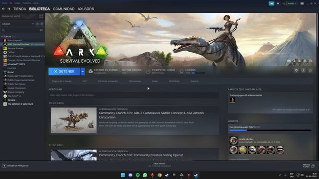Image resolution: width=319 pixels, height=179 pixels.
Task: Click the Logros ribbon icon under the banner
Action: pos(181,71)
